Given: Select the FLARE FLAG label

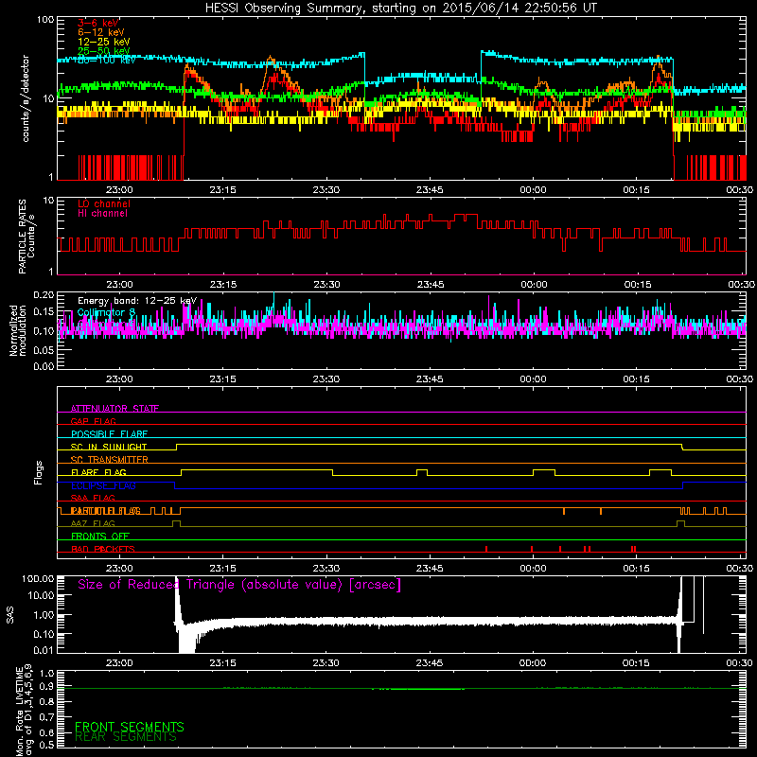Looking at the screenshot, I should [98, 472].
